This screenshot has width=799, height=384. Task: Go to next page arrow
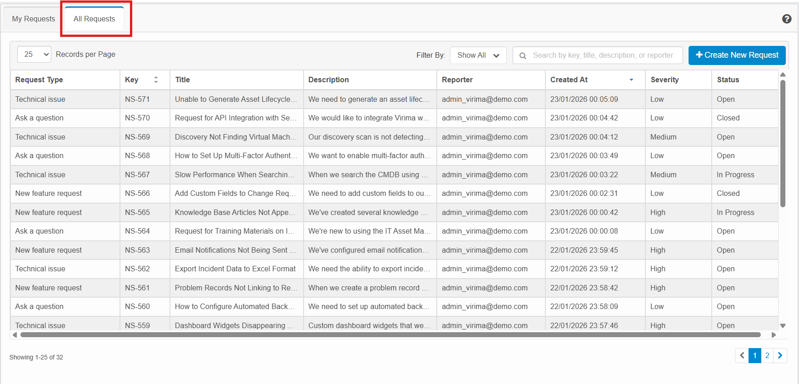(x=780, y=355)
